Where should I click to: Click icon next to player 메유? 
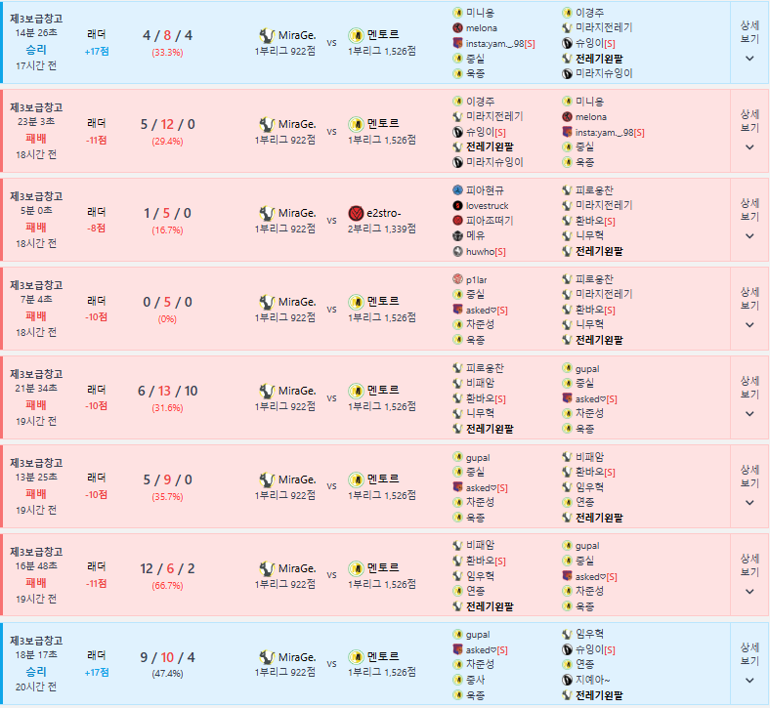tap(457, 235)
